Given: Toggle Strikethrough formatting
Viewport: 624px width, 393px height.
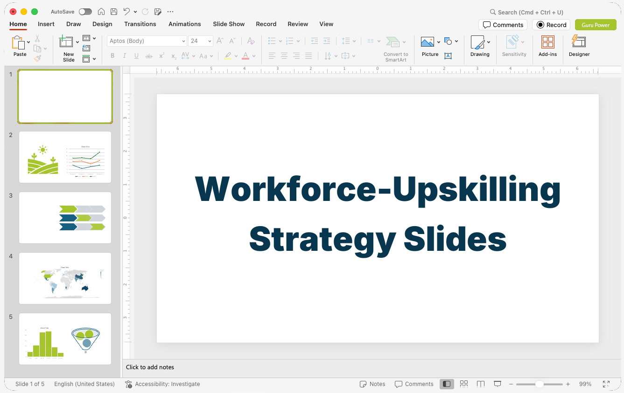Looking at the screenshot, I should (x=149, y=56).
